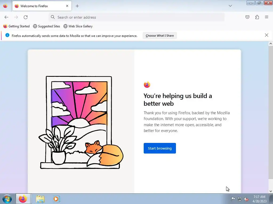Click the heading "You're helping us build a better web"
Image resolution: width=273 pixels, height=204 pixels.
pos(178,100)
